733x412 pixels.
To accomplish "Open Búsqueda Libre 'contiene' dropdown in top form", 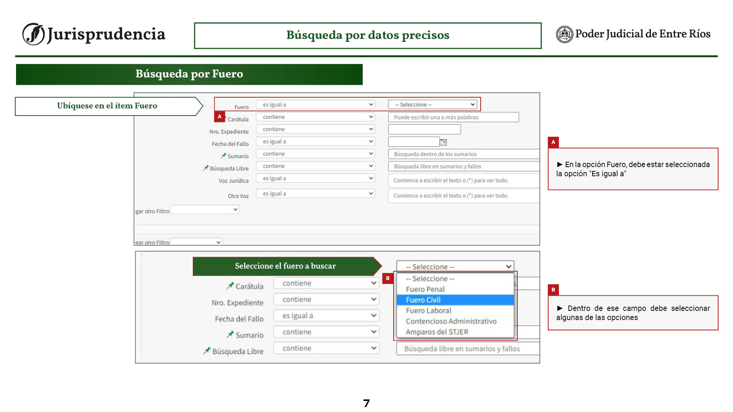I will coord(315,166).
